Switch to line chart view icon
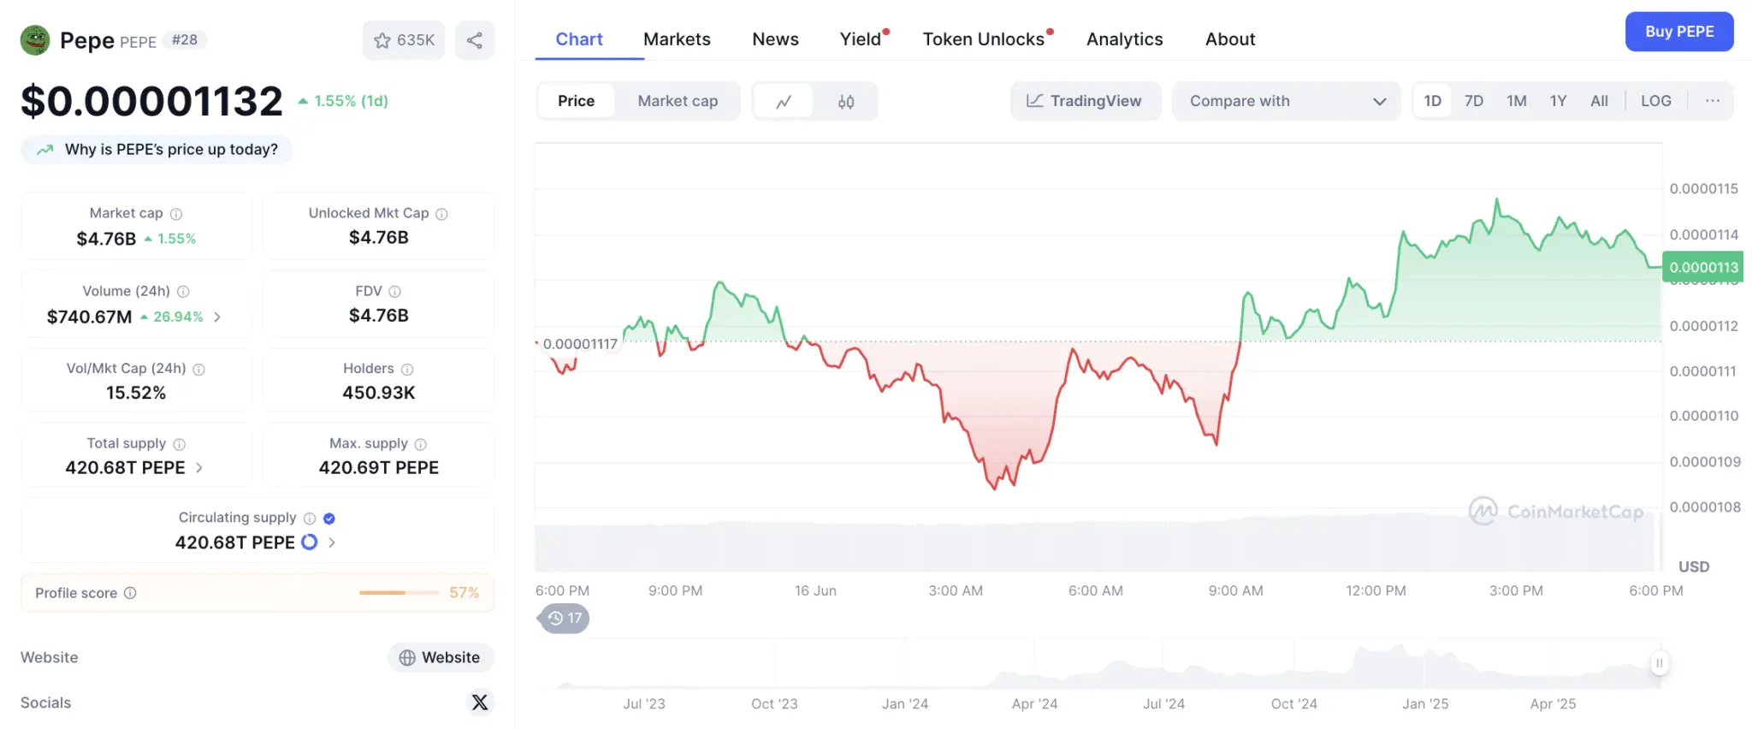The height and width of the screenshot is (729, 1752). pyautogui.click(x=784, y=102)
